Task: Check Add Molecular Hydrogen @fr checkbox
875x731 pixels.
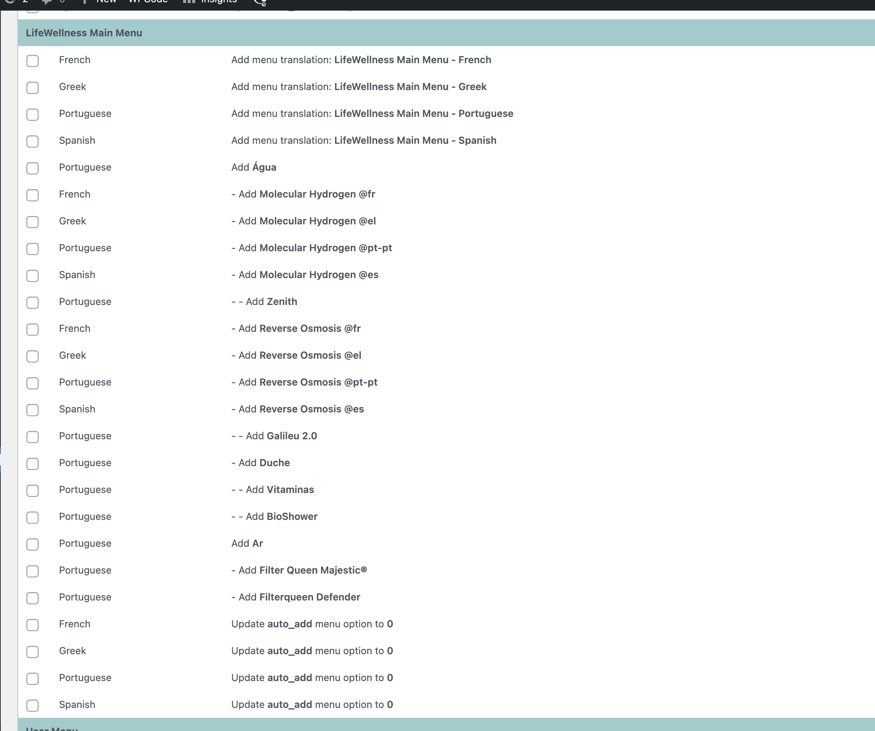Action: pos(33,195)
